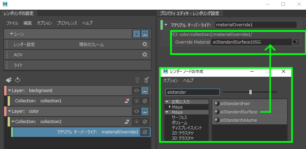Select ディスプレイスメント category
Viewport: 306px width, 149px height.
[x=187, y=128]
